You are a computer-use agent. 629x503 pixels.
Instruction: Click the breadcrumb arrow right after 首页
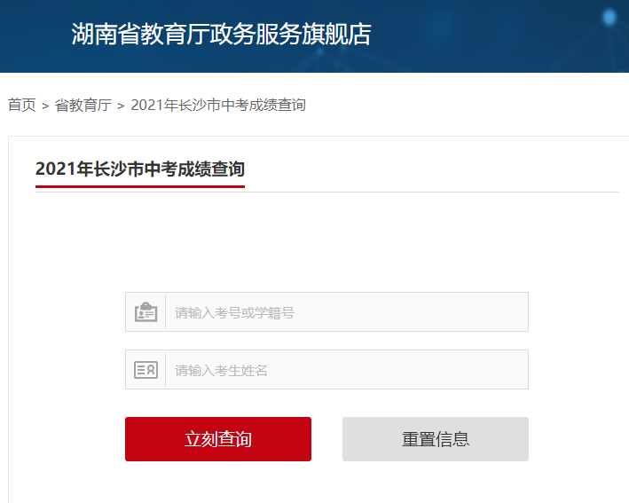(45, 106)
